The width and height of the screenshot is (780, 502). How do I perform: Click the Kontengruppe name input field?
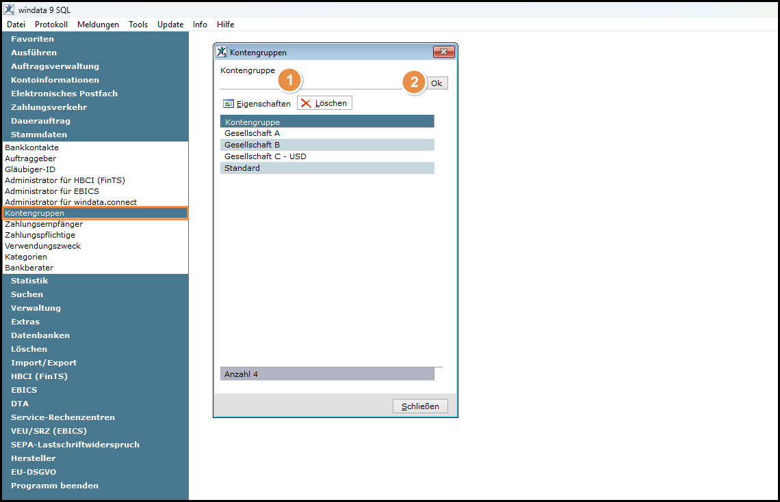click(322, 83)
